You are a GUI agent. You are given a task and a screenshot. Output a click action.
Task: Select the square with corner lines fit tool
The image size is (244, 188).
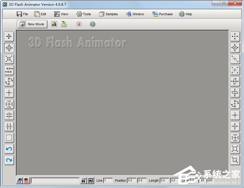click(x=235, y=149)
